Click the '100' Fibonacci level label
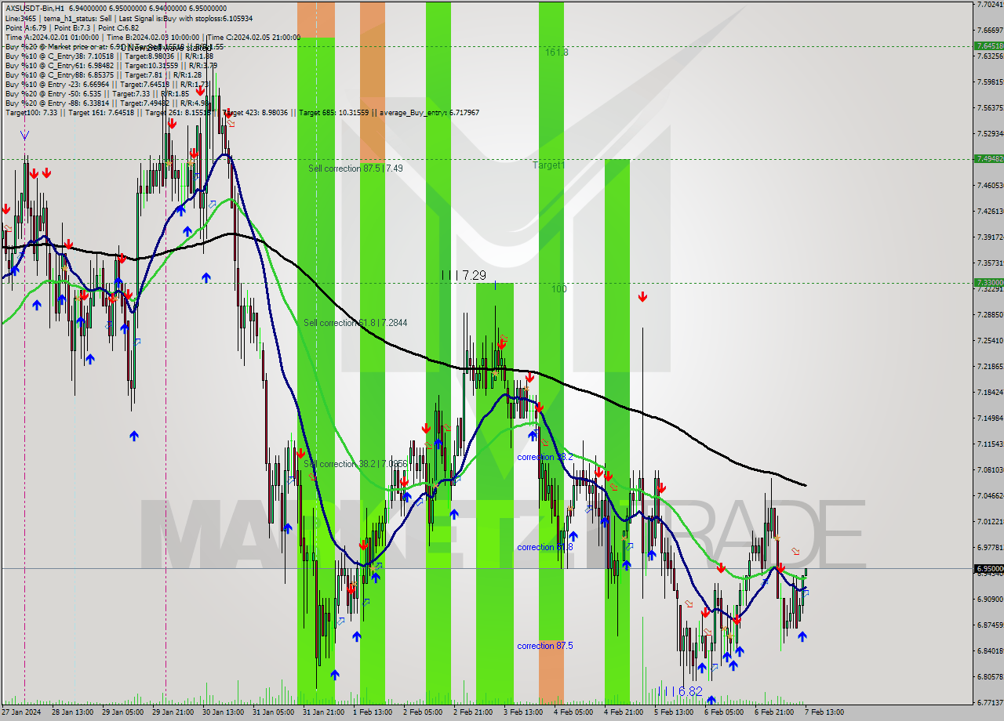 558,289
